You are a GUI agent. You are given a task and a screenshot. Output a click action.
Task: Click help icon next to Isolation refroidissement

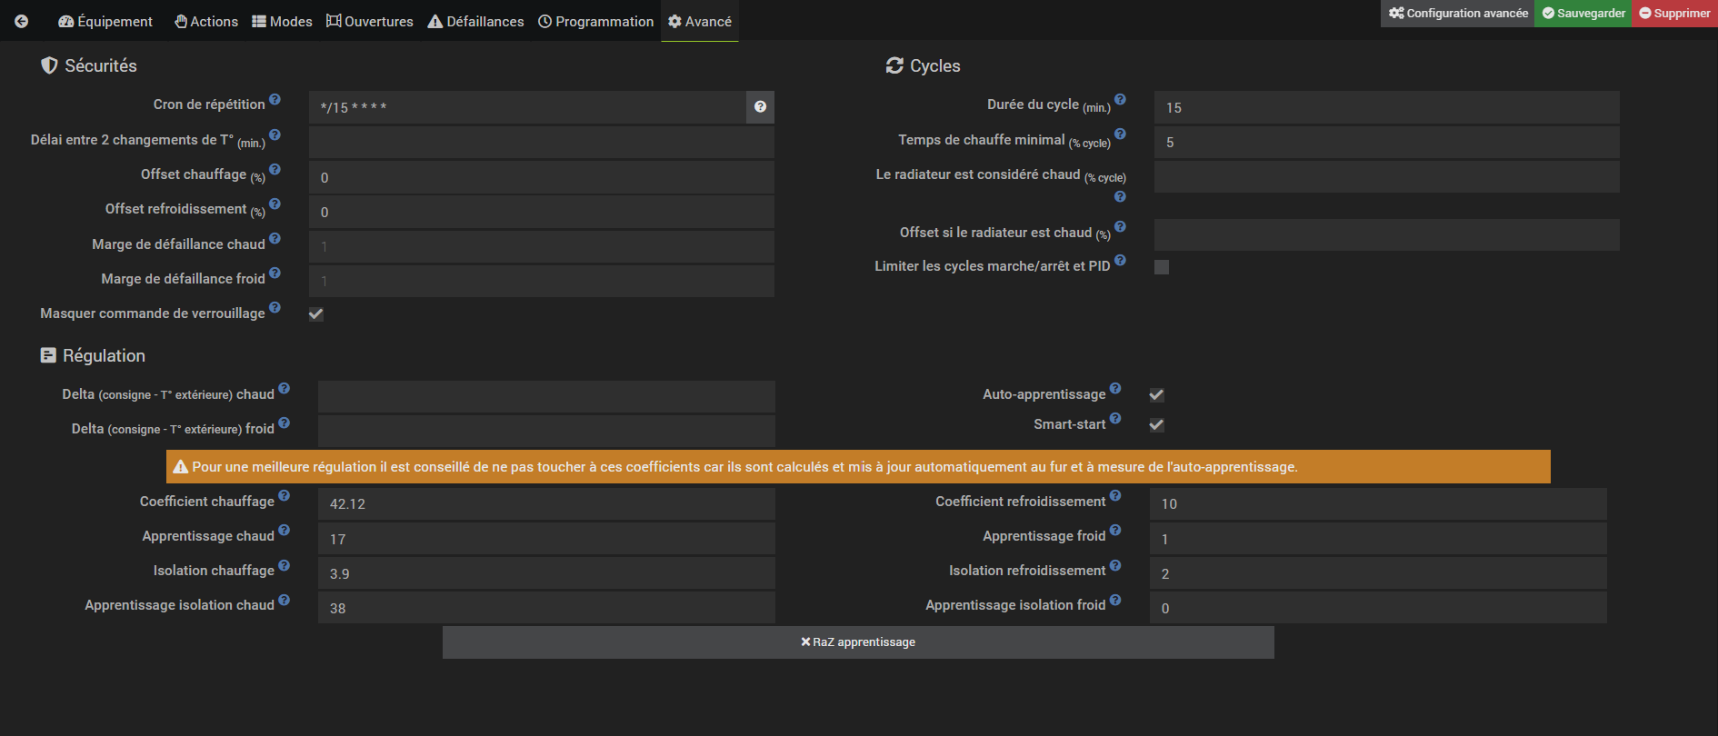pyautogui.click(x=1115, y=565)
